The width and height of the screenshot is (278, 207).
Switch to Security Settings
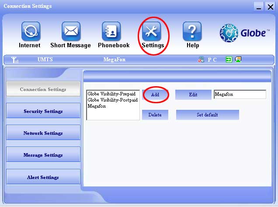pyautogui.click(x=43, y=111)
